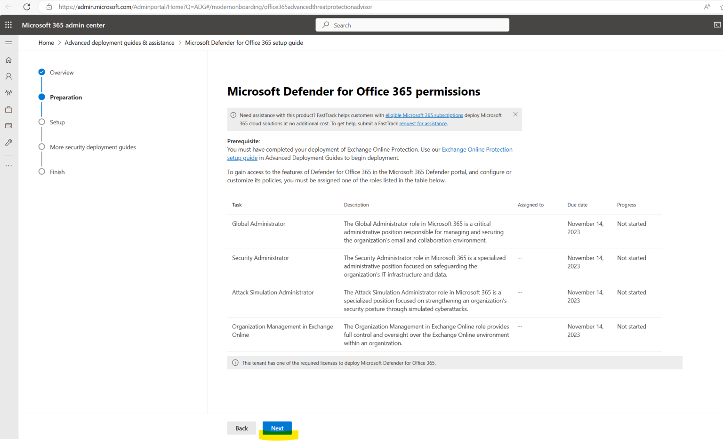This screenshot has height=441, width=723.
Task: Navigate to the Home breadcrumb
Action: click(x=46, y=42)
